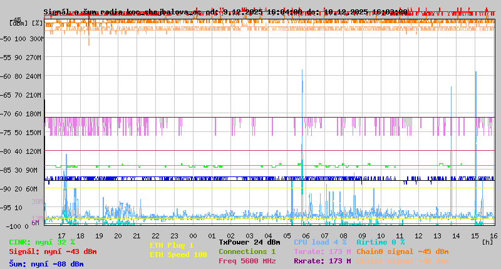The width and height of the screenshot is (501, 269).
Task: Click the hour label '09' on the x-axis
Action: click(362, 236)
